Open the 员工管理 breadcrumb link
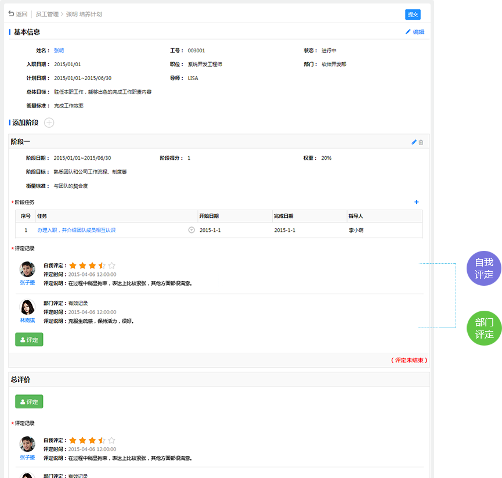This screenshot has height=478, width=502. 47,14
